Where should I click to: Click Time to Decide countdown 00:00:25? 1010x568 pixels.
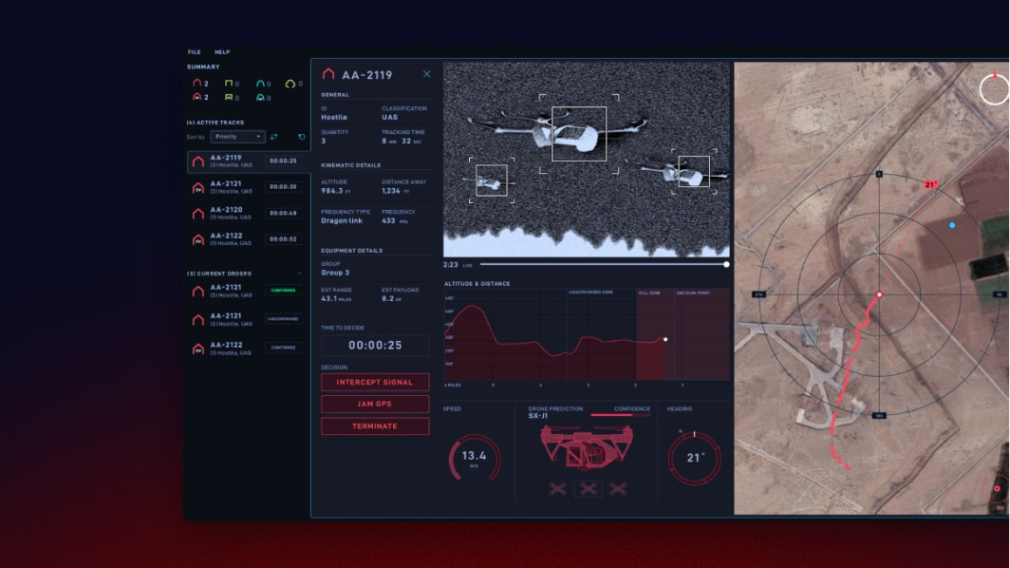point(375,346)
